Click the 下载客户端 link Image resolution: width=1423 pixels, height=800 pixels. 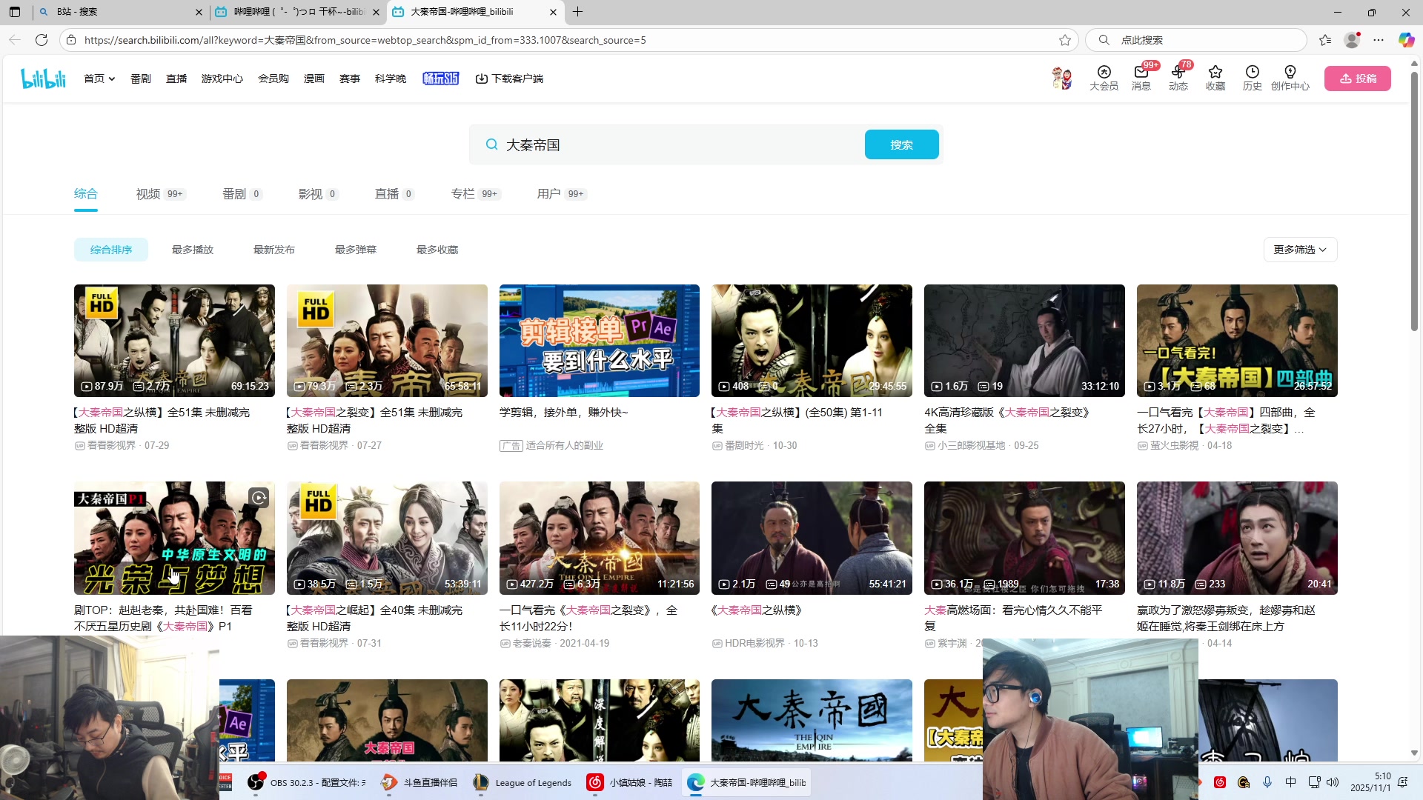[x=510, y=78]
